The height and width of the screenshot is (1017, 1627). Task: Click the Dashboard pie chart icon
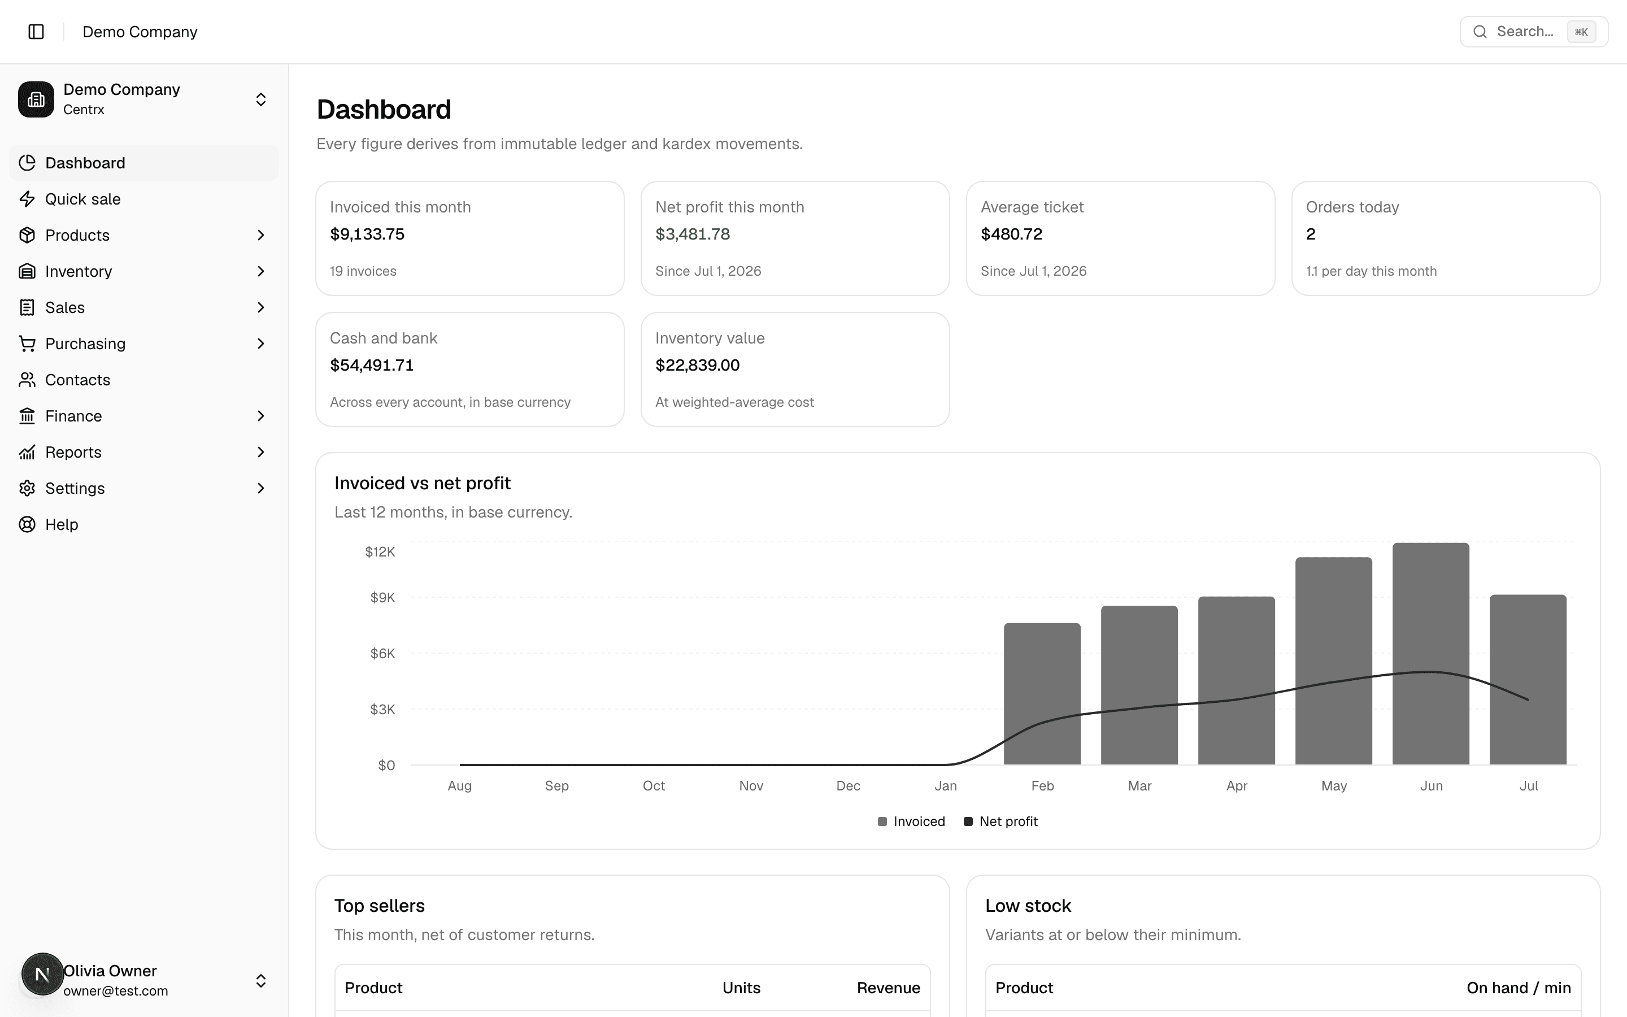pos(27,163)
